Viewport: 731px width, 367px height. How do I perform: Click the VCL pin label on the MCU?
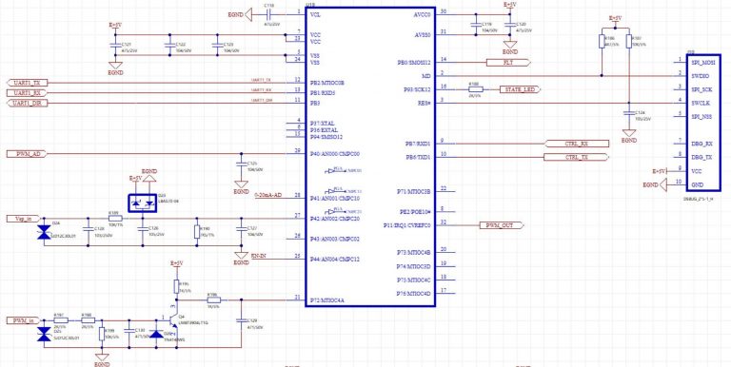click(x=315, y=15)
